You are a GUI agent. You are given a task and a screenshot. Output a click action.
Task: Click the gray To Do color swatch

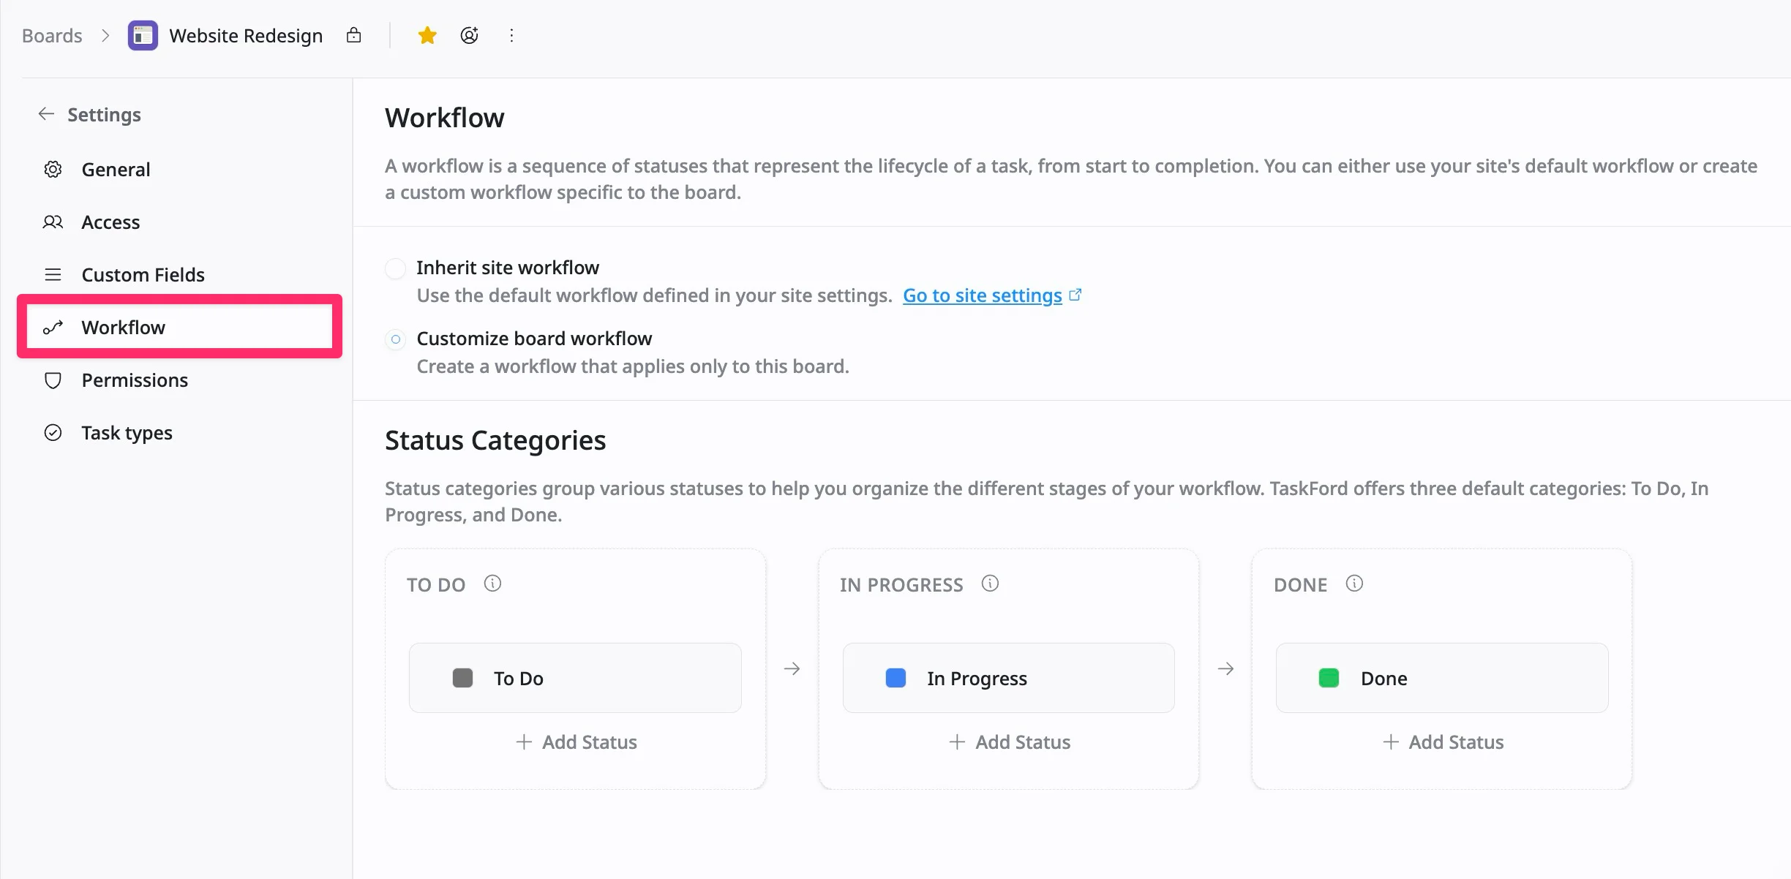pyautogui.click(x=462, y=678)
